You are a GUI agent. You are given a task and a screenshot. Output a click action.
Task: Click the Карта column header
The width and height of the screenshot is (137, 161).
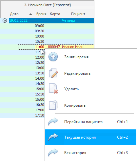pos(55,13)
